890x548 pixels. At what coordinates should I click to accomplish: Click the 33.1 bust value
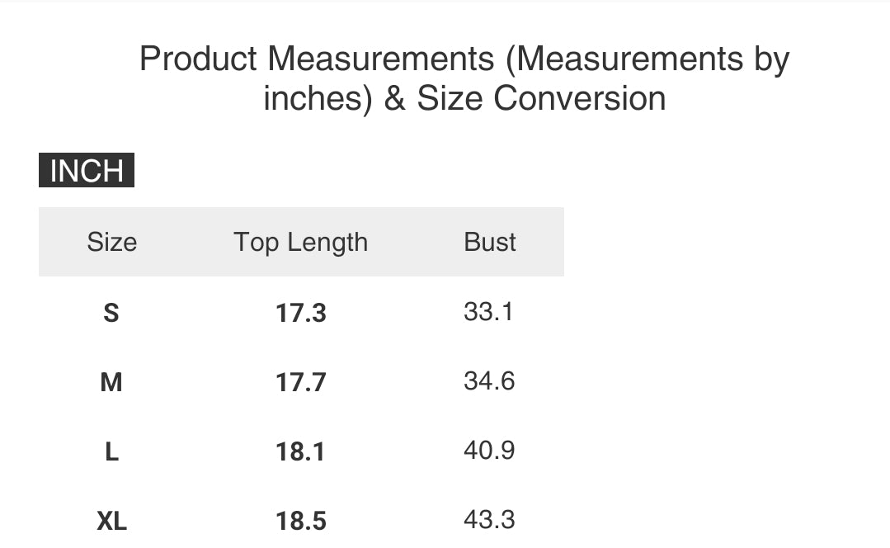click(488, 312)
